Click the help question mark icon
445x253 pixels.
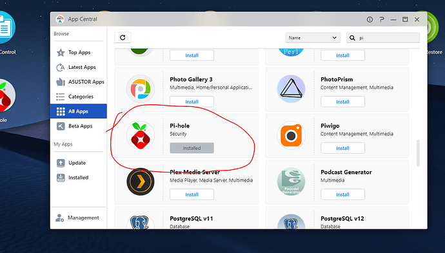381,19
